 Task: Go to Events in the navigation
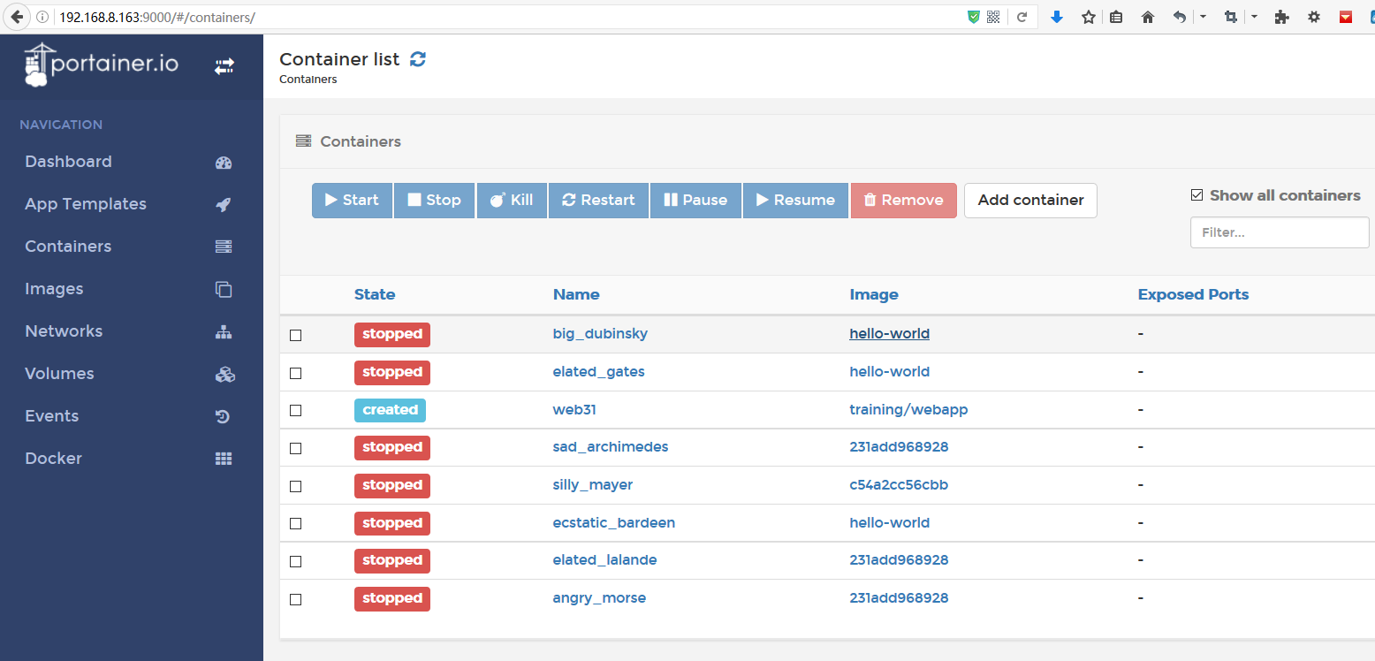51,416
